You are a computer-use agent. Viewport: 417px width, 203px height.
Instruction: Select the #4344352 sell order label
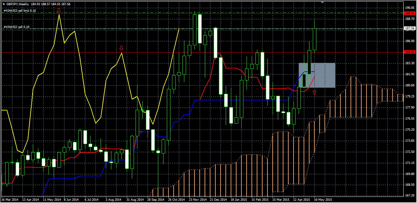pos(16,27)
